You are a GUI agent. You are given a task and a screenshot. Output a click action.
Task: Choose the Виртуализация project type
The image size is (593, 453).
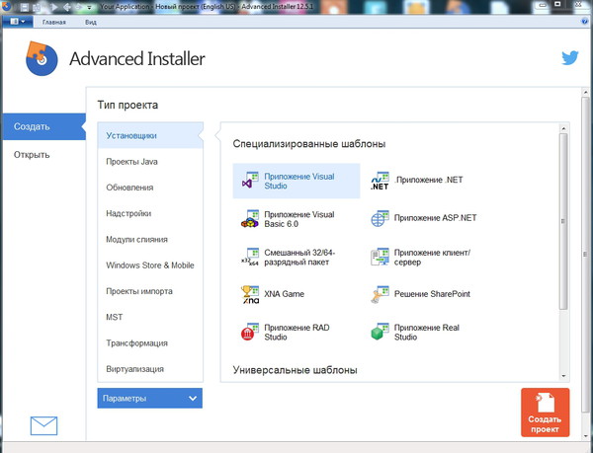pyautogui.click(x=135, y=369)
